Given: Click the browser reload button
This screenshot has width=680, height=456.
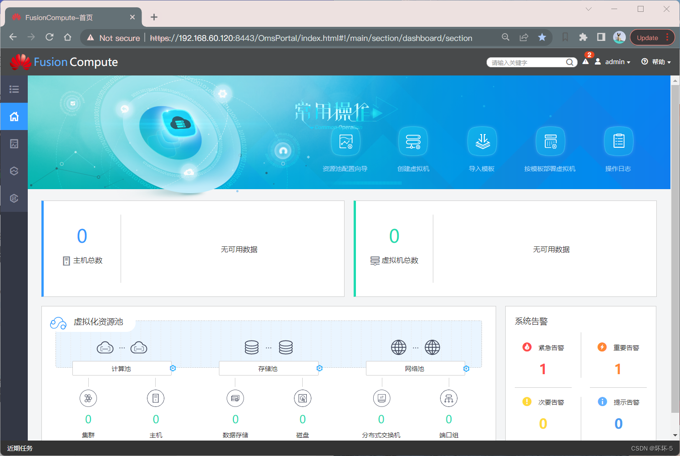Looking at the screenshot, I should coord(50,37).
